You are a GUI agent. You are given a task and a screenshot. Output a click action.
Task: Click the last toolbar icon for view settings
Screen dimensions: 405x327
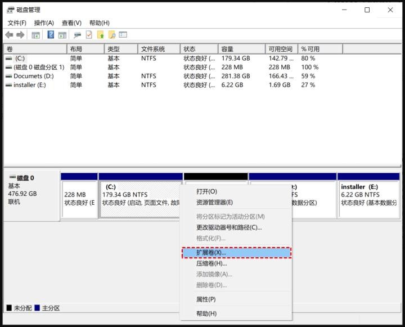(123, 35)
